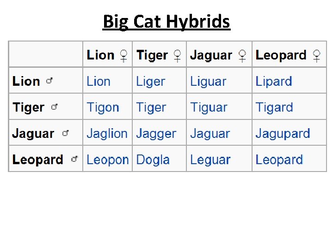This screenshot has height=249, width=333.
Task: Open the Tigon link
Action: 103,108
